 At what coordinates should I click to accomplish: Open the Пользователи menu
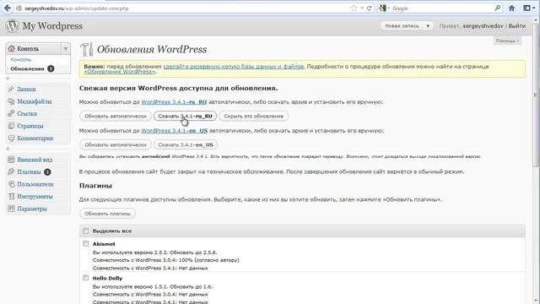coord(35,184)
